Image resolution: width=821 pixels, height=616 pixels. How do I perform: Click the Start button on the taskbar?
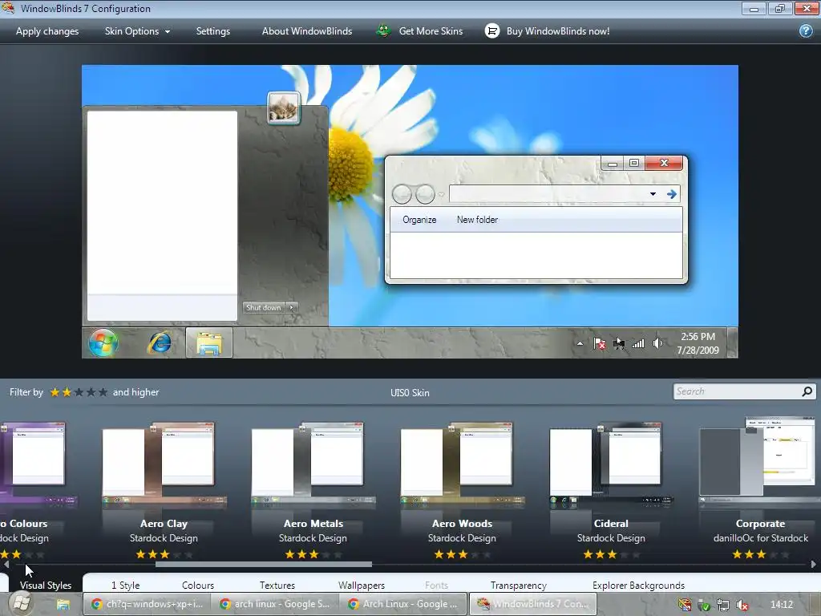tap(22, 604)
